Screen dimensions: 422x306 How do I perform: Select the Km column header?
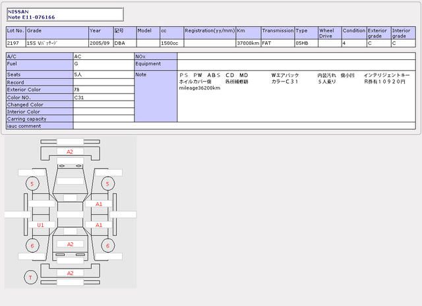[249, 33]
